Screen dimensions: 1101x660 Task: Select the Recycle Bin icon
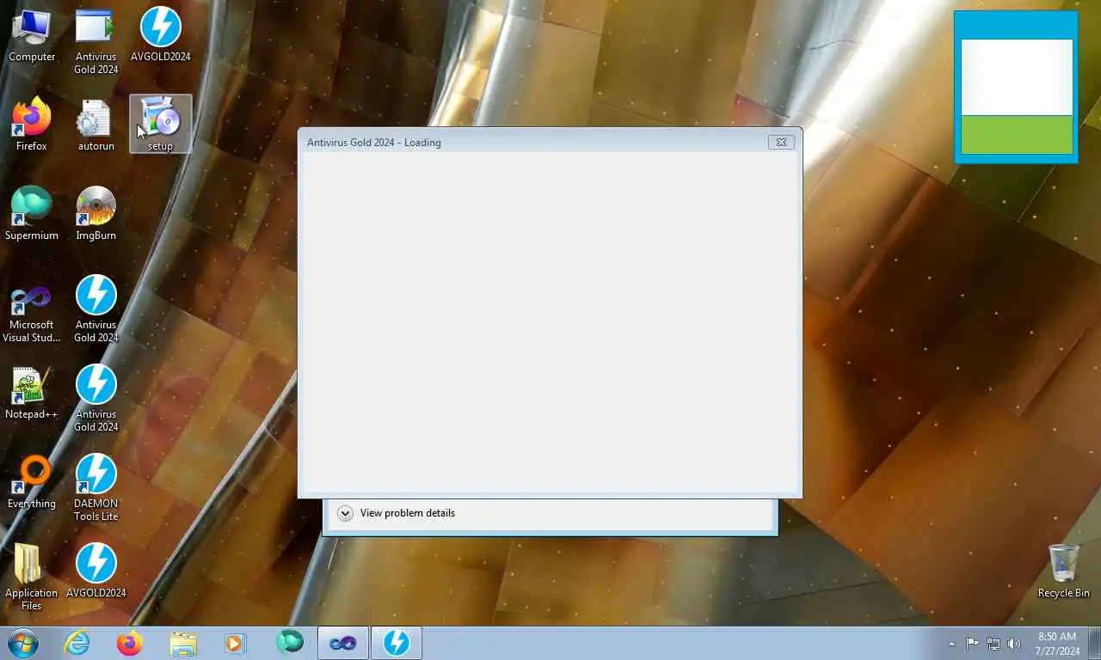coord(1064,571)
